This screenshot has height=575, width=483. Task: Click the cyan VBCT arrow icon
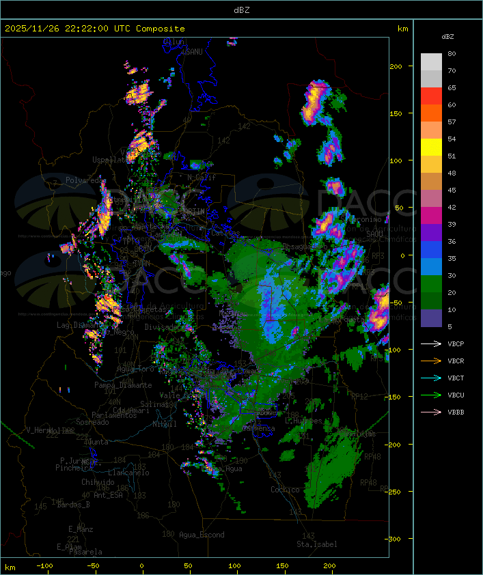click(431, 378)
